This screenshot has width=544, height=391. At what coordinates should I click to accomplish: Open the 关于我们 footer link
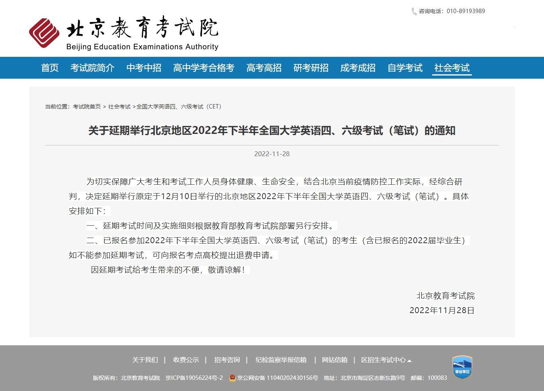(x=145, y=360)
